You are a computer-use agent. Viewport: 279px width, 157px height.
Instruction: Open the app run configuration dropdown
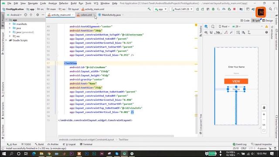[x=161, y=9]
